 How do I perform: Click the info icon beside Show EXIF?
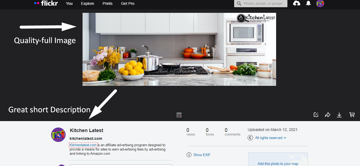coord(189,155)
